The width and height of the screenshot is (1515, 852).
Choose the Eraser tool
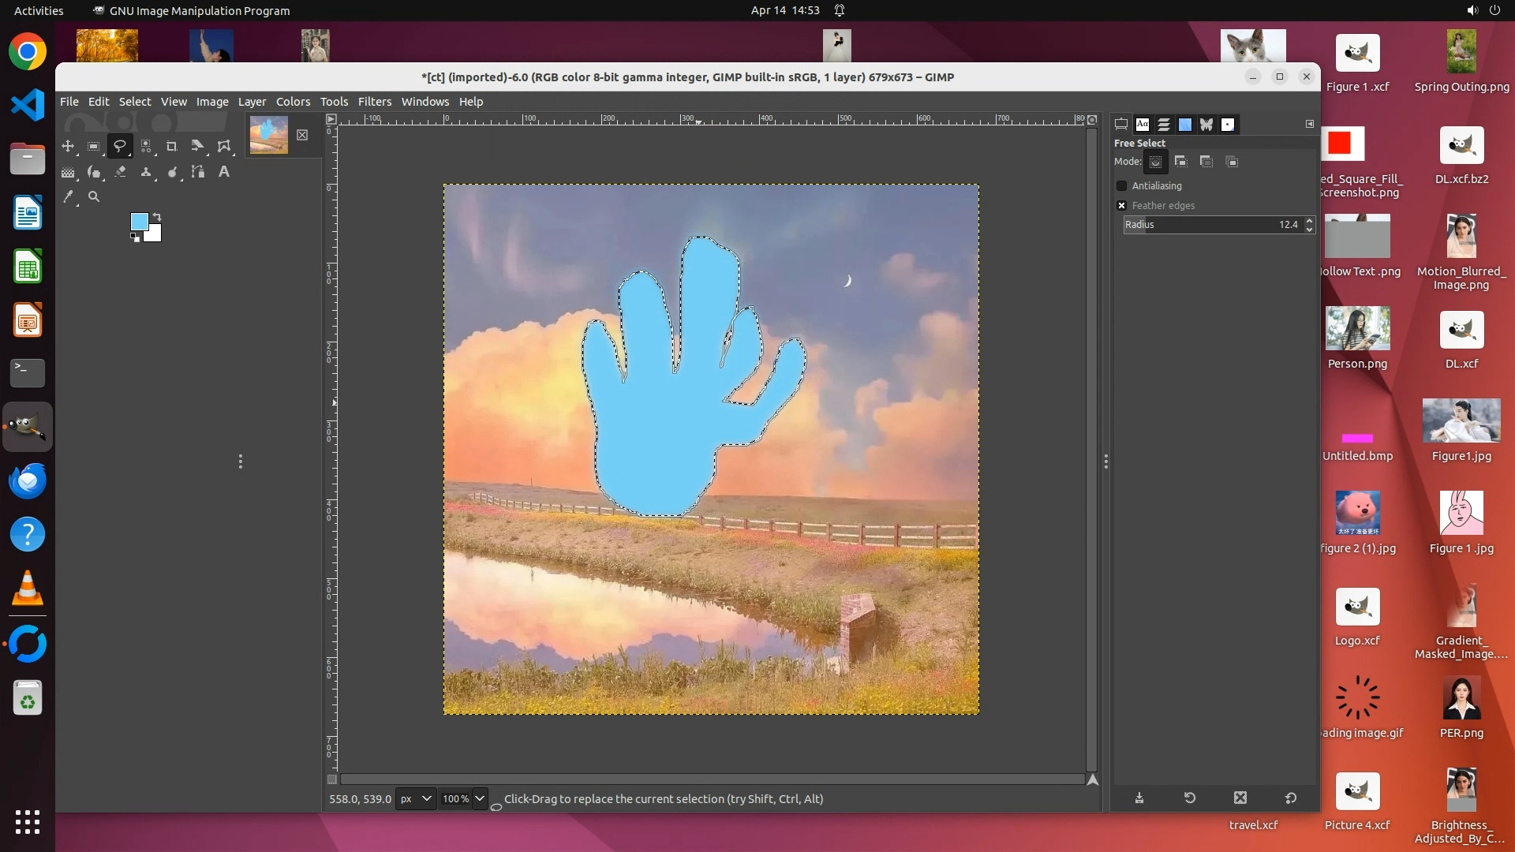click(x=120, y=172)
